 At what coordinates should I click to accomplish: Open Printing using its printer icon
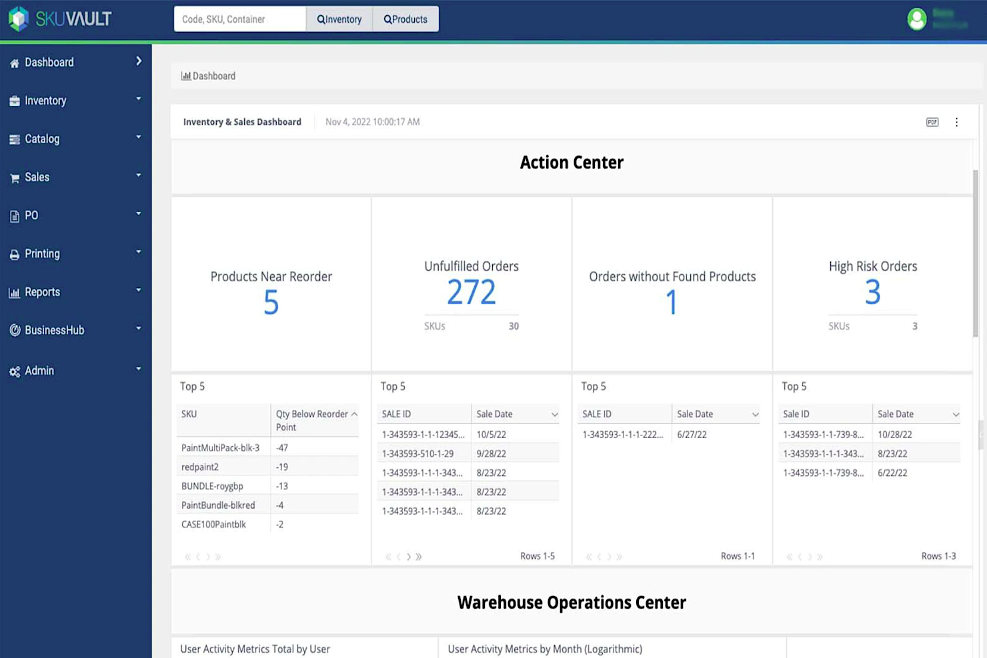click(x=14, y=253)
